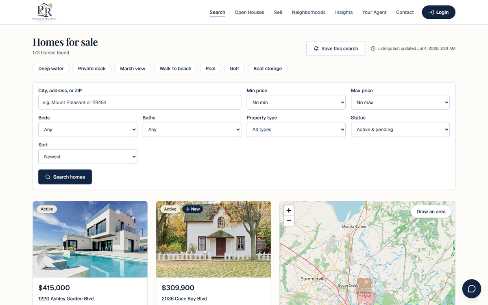Screen dimensions: 488x305
Task: Click Draw an area on map
Action: [431, 211]
